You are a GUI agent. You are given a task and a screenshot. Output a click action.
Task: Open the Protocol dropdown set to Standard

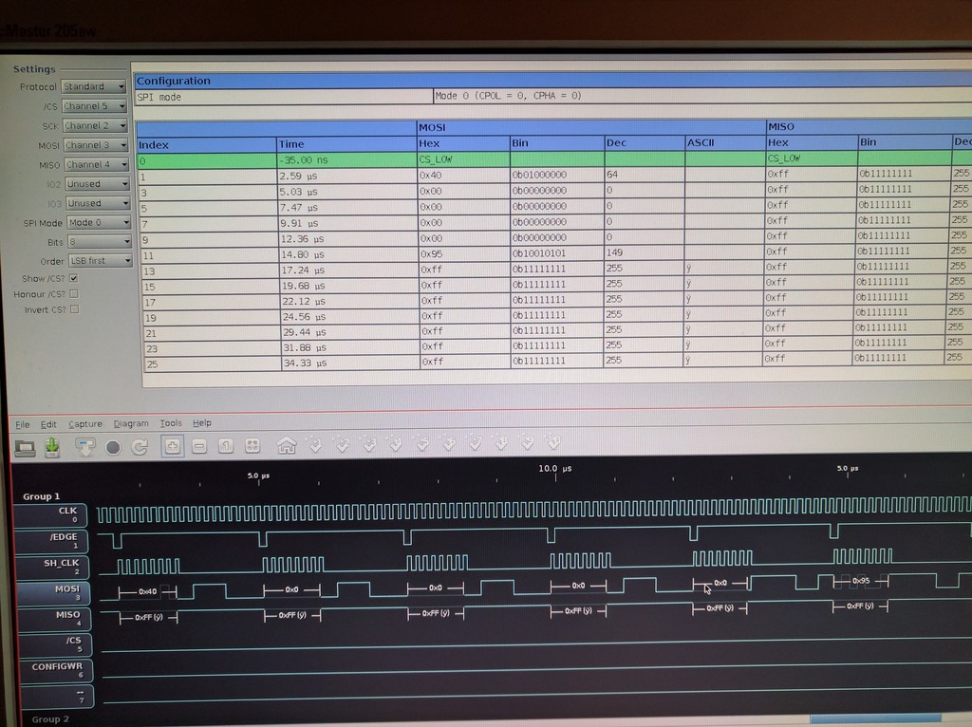click(95, 86)
